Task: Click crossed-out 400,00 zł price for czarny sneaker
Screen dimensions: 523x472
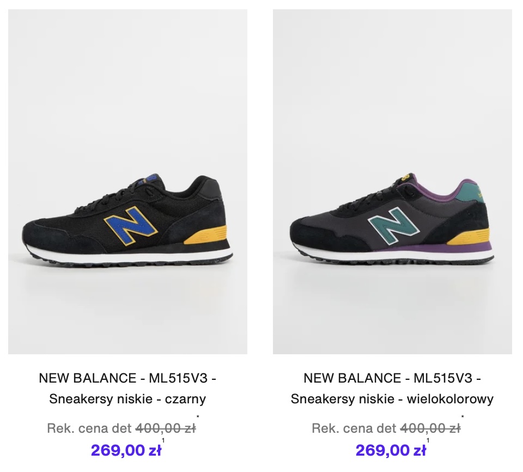Action: pos(165,428)
